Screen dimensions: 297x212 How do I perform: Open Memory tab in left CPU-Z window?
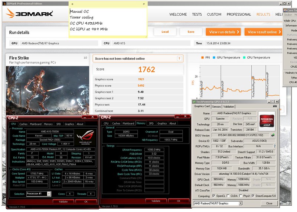[48, 124]
